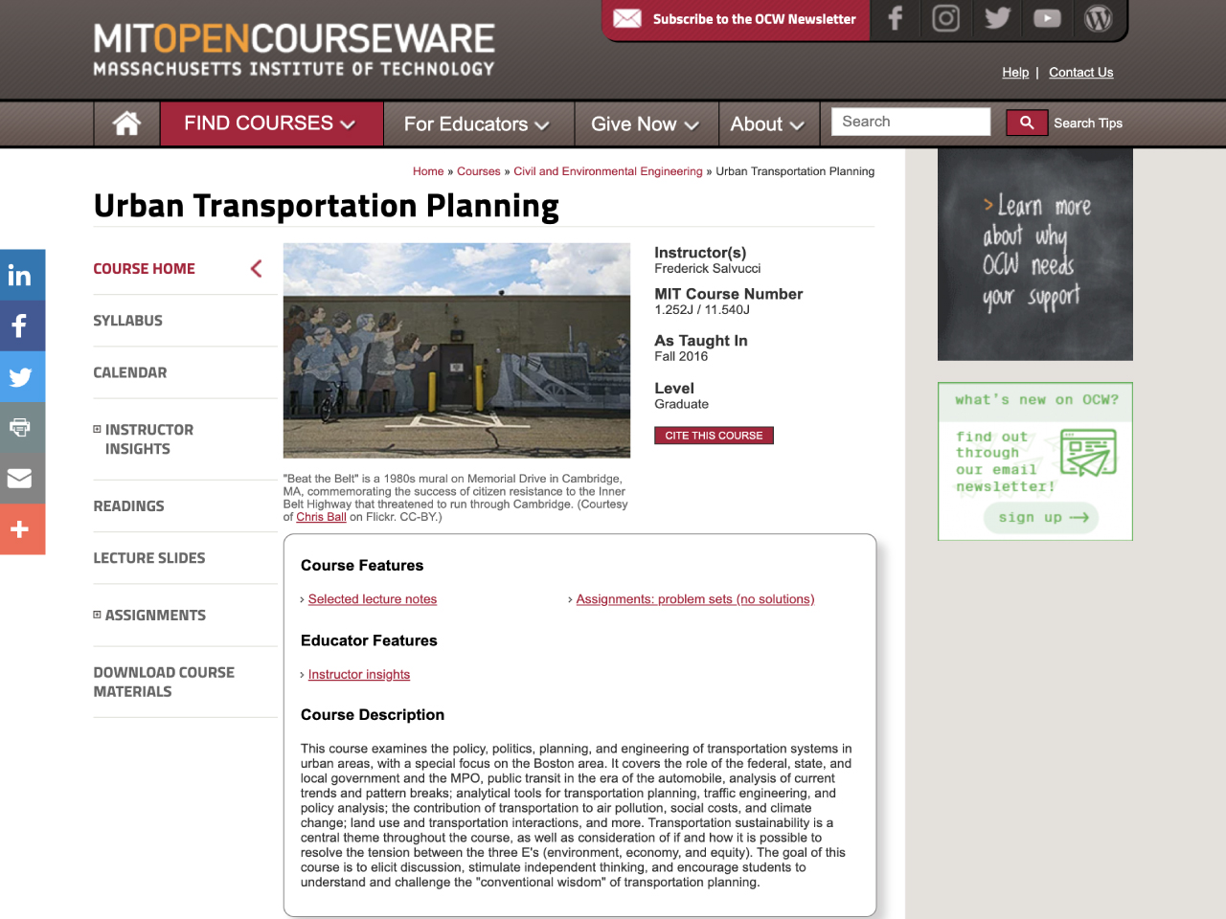
Task: Focus the Search input field
Action: tap(911, 122)
